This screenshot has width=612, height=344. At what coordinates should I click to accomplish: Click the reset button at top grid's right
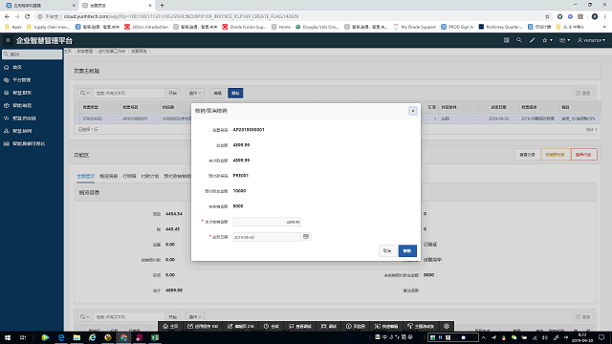coord(583,94)
